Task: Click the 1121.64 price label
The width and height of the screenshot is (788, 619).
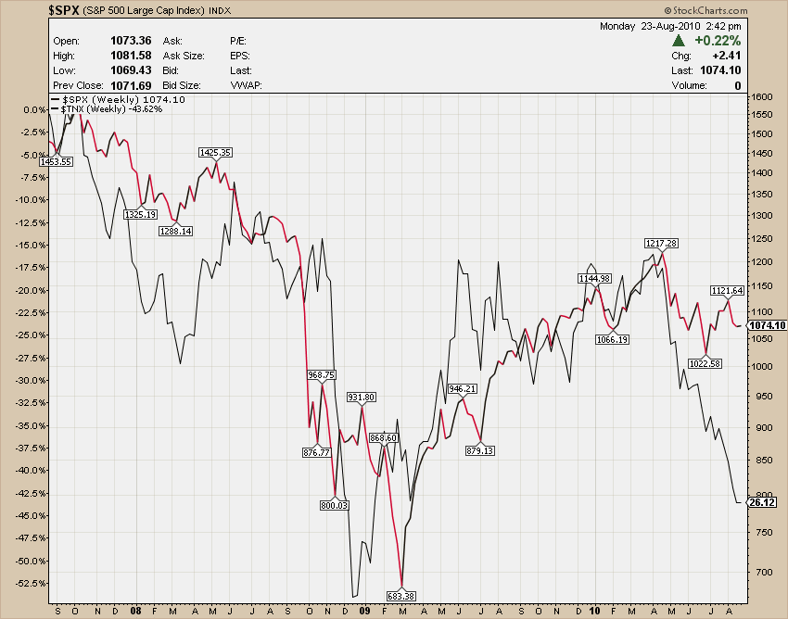Action: pyautogui.click(x=727, y=290)
